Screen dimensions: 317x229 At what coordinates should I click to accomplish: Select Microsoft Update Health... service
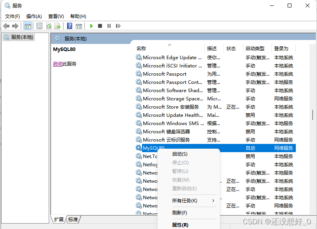[215, 115]
